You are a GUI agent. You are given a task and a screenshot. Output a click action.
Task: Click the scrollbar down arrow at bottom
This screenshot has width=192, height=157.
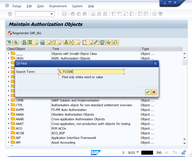click(184, 144)
